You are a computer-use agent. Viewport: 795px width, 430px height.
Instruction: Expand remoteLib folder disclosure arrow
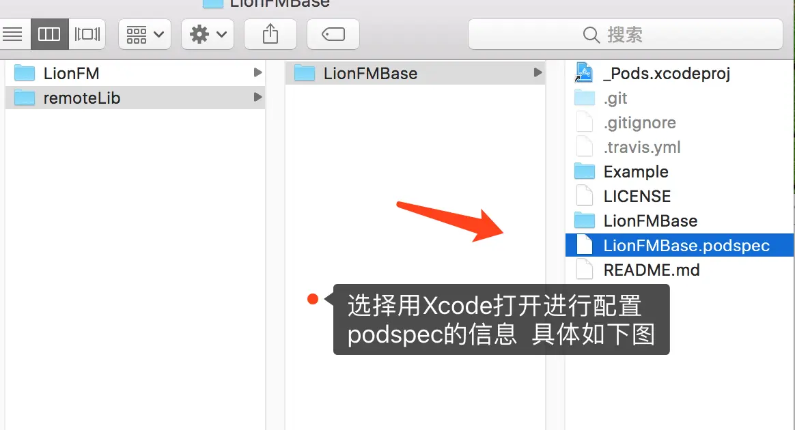(x=257, y=97)
